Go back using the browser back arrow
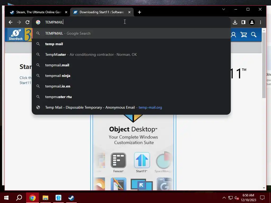The height and width of the screenshot is (203, 271). pos(11,22)
